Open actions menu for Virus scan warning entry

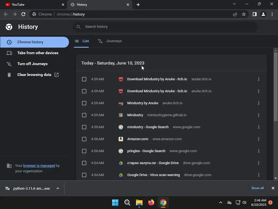pos(259,175)
